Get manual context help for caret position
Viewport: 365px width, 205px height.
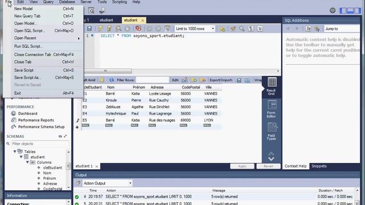tap(308, 28)
